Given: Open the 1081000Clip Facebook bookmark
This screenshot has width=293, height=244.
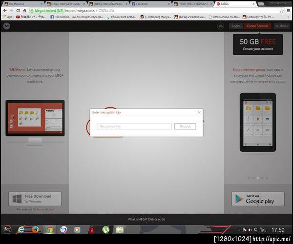Looking at the screenshot, I should [60, 17].
